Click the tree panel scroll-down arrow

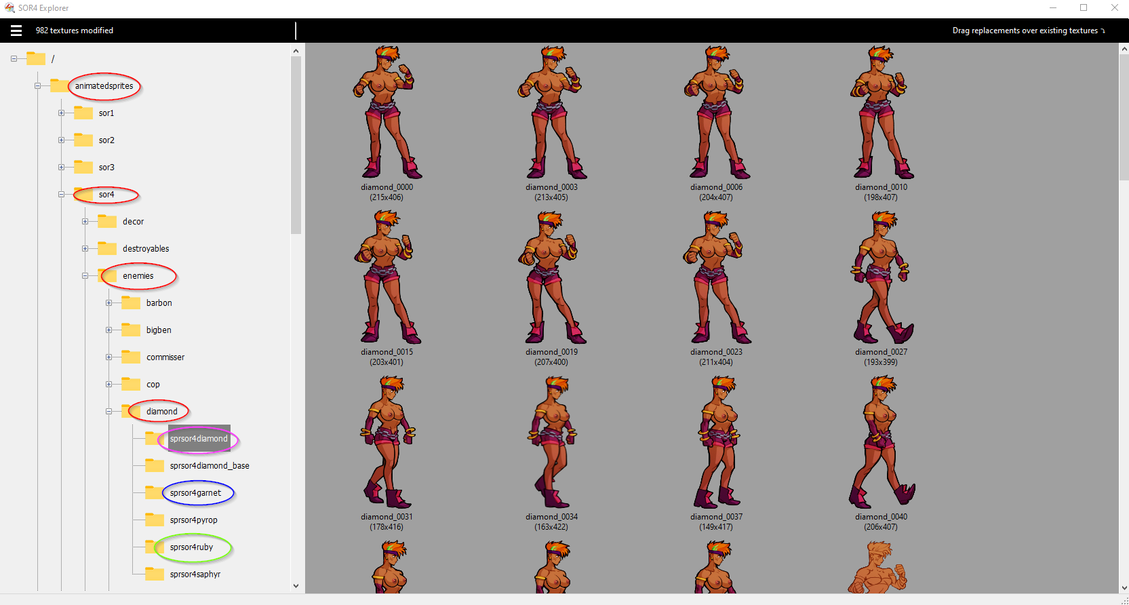pyautogui.click(x=296, y=586)
